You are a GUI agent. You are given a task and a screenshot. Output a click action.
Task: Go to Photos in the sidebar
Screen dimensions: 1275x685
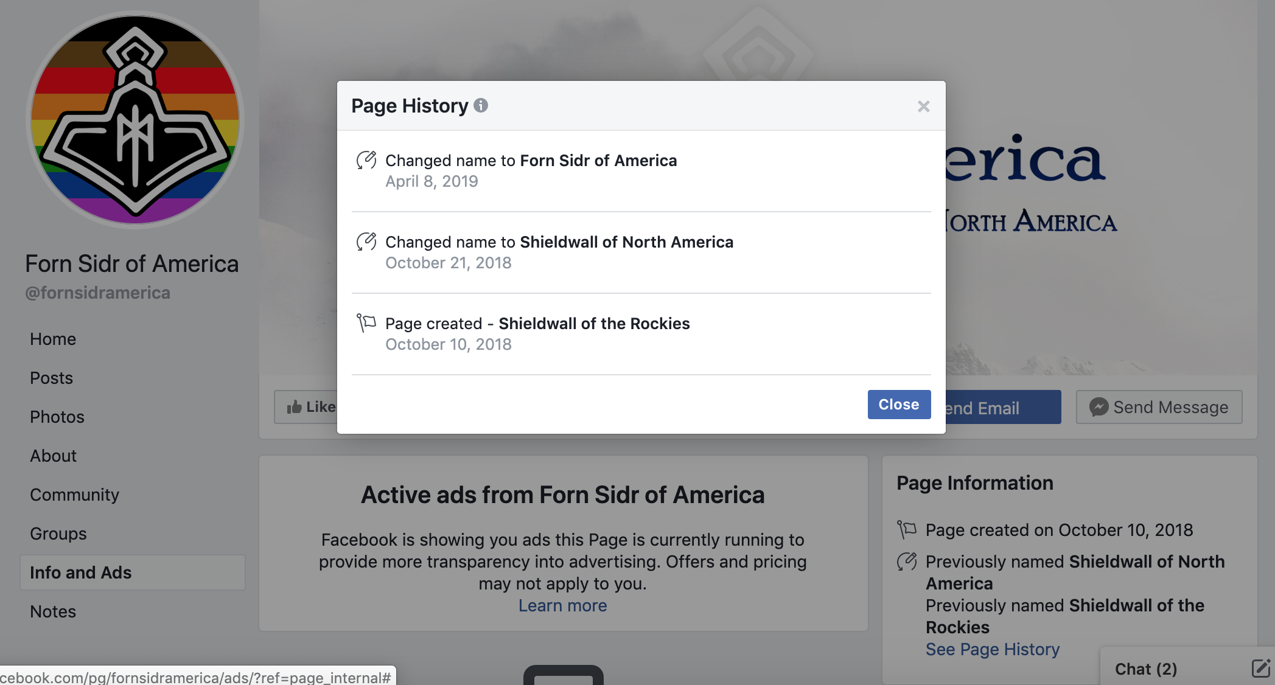[57, 417]
